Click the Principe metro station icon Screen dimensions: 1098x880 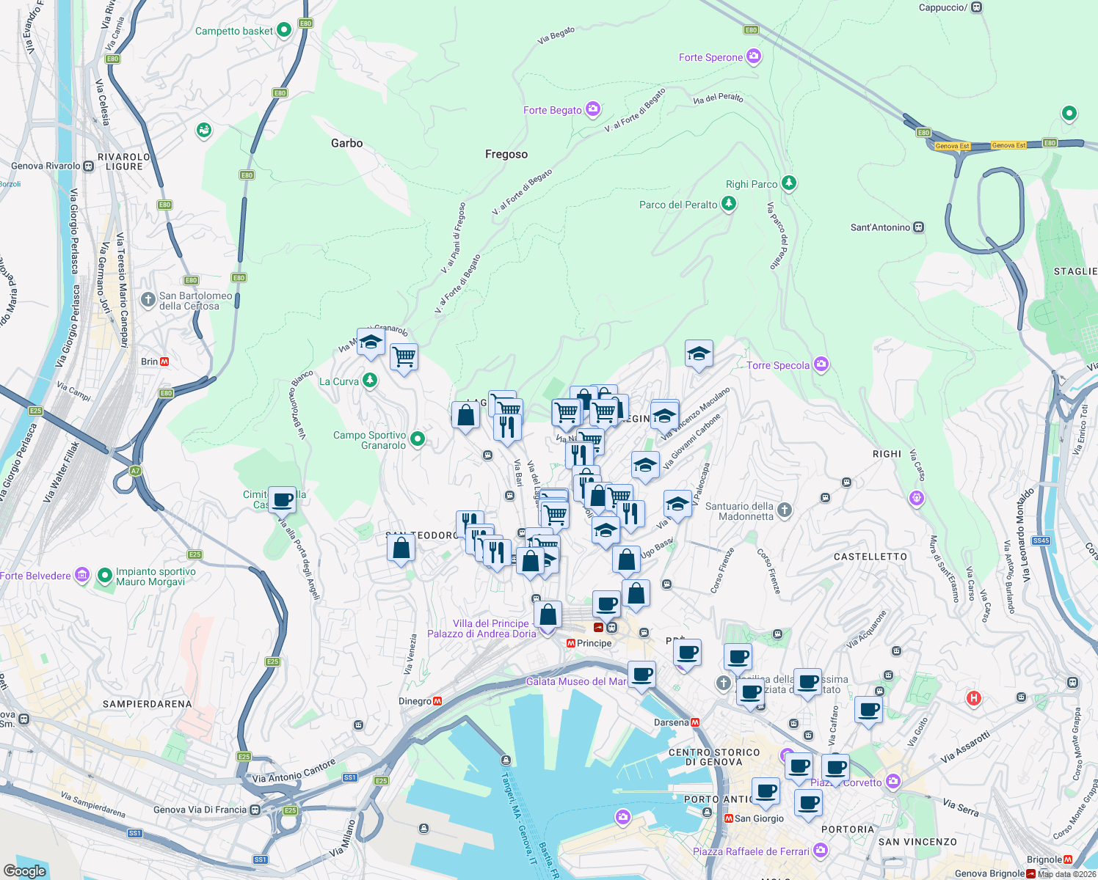point(570,643)
